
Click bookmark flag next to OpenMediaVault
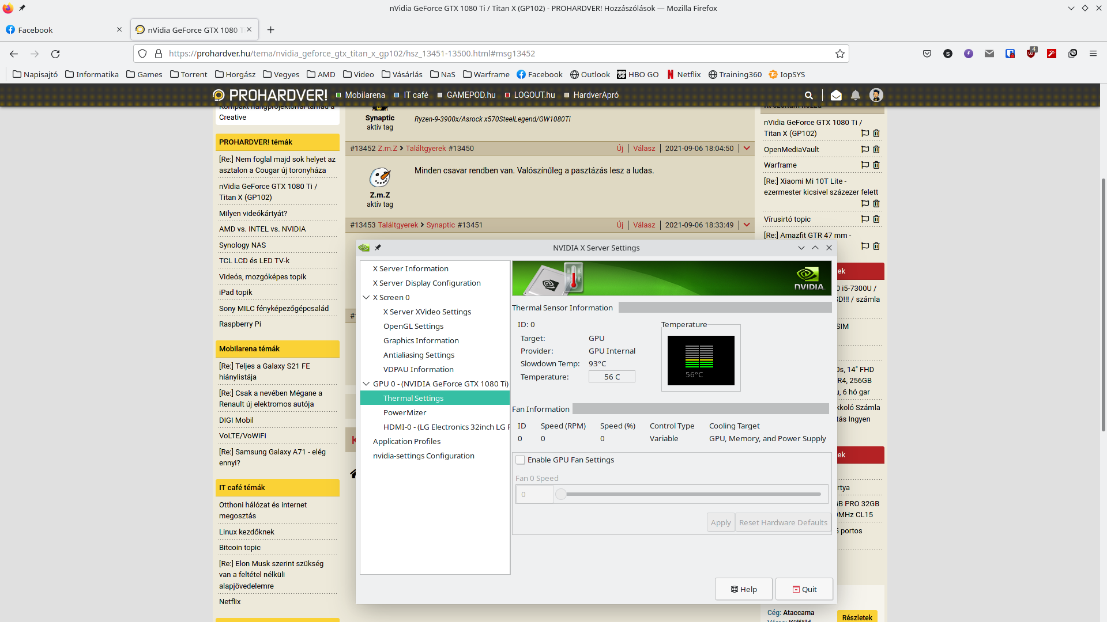pyautogui.click(x=865, y=149)
